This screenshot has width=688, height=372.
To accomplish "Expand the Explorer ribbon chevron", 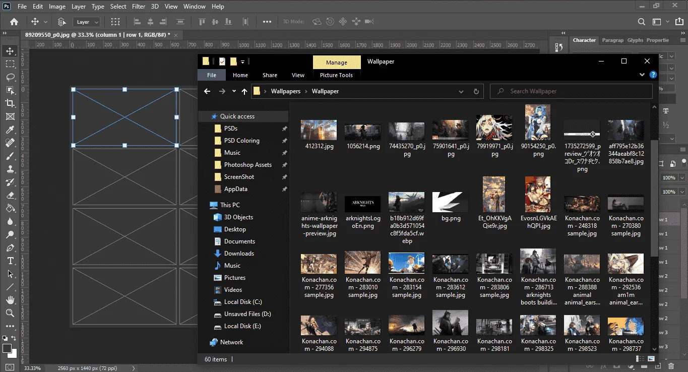I will coord(642,75).
